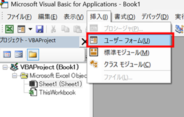Viewport: 184px width, 117px height.
Task: Open the 表示(V) menu
Action: tap(74, 17)
